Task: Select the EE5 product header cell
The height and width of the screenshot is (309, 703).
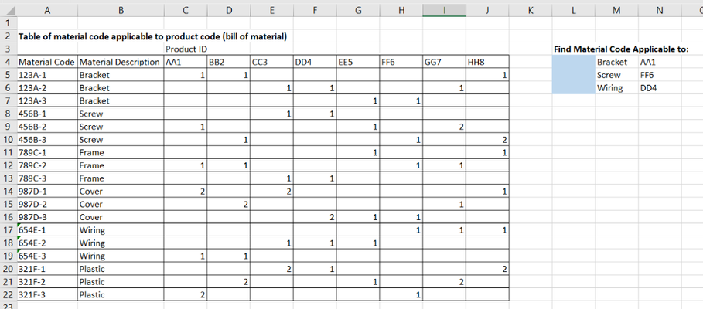Action: (358, 63)
